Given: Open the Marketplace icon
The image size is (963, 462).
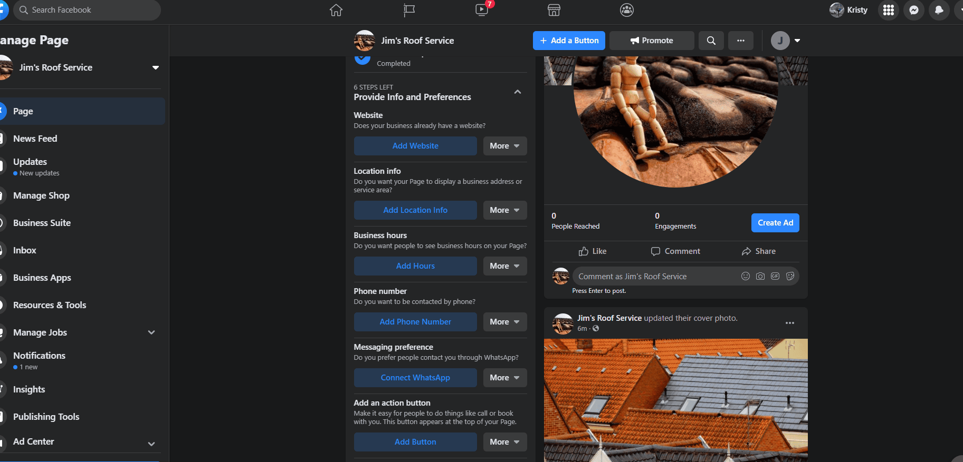Looking at the screenshot, I should click(554, 10).
